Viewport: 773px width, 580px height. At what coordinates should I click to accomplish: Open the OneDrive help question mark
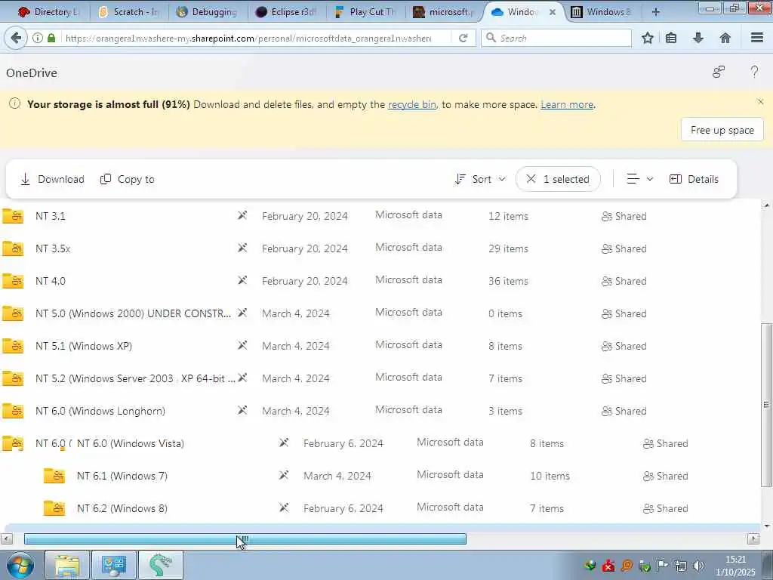pos(754,72)
